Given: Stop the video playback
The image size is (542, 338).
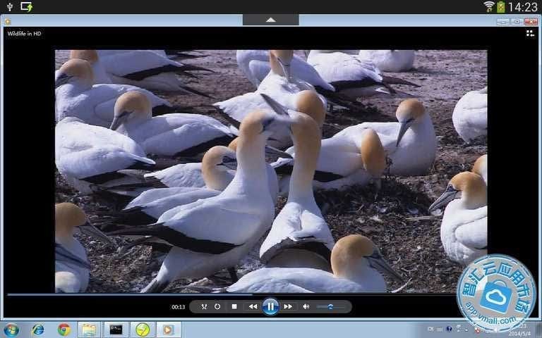Looking at the screenshot, I should point(234,306).
